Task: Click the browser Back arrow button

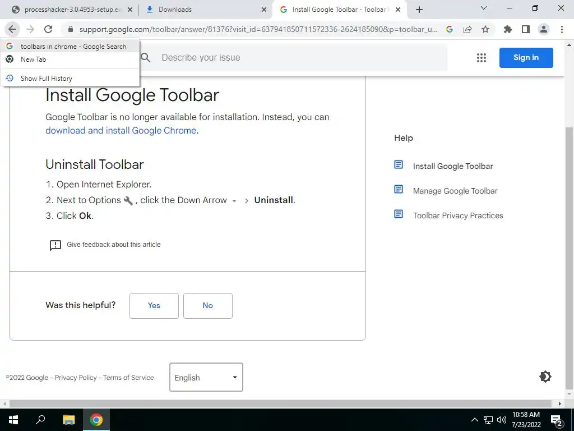Action: [x=12, y=29]
